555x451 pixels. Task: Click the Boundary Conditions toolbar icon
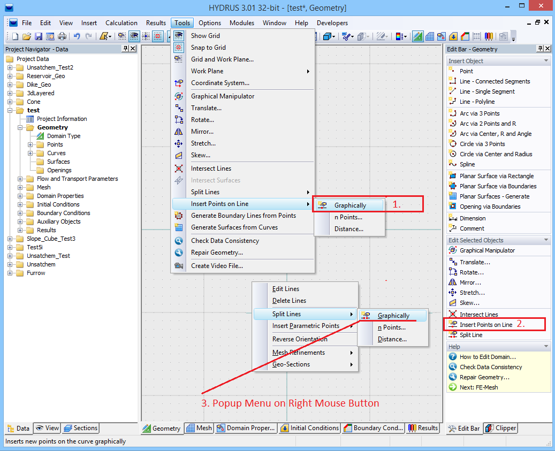coord(465,36)
